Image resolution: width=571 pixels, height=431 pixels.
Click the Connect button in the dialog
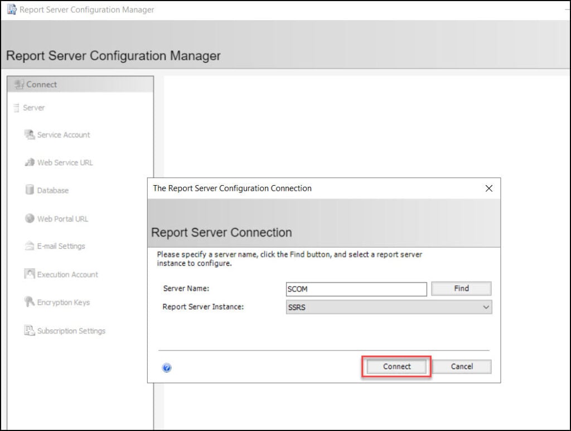(x=396, y=366)
